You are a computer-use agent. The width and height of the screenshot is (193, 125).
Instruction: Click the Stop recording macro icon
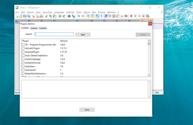point(135,16)
